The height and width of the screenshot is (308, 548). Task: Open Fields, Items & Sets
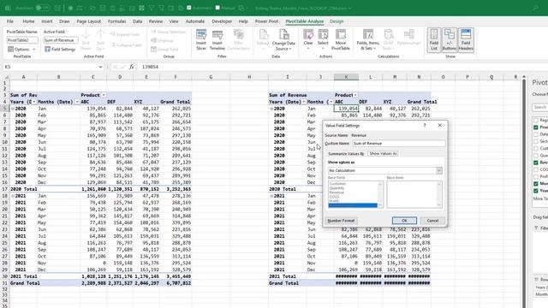click(x=367, y=39)
